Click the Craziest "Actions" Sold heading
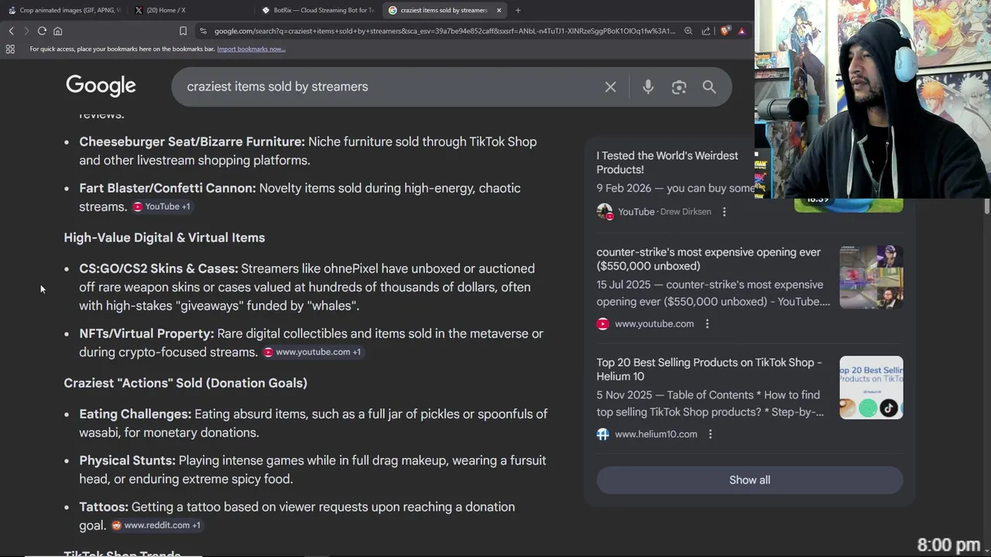The image size is (991, 557). click(185, 383)
